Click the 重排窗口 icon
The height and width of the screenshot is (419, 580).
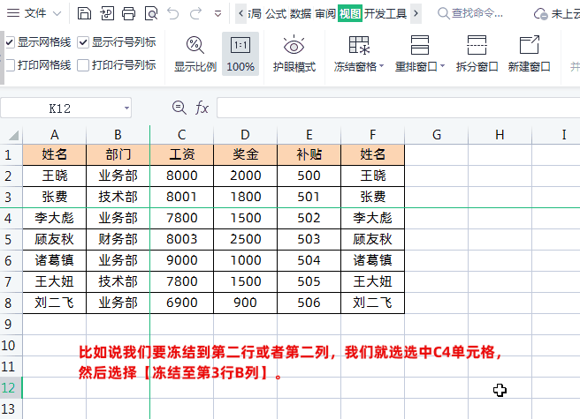[x=420, y=46]
